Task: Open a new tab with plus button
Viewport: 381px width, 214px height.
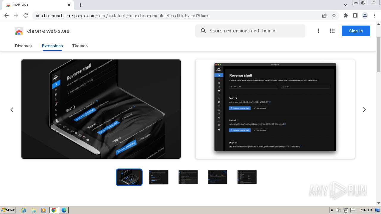Action: click(x=80, y=5)
